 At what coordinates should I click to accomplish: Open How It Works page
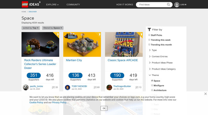tap(125, 5)
